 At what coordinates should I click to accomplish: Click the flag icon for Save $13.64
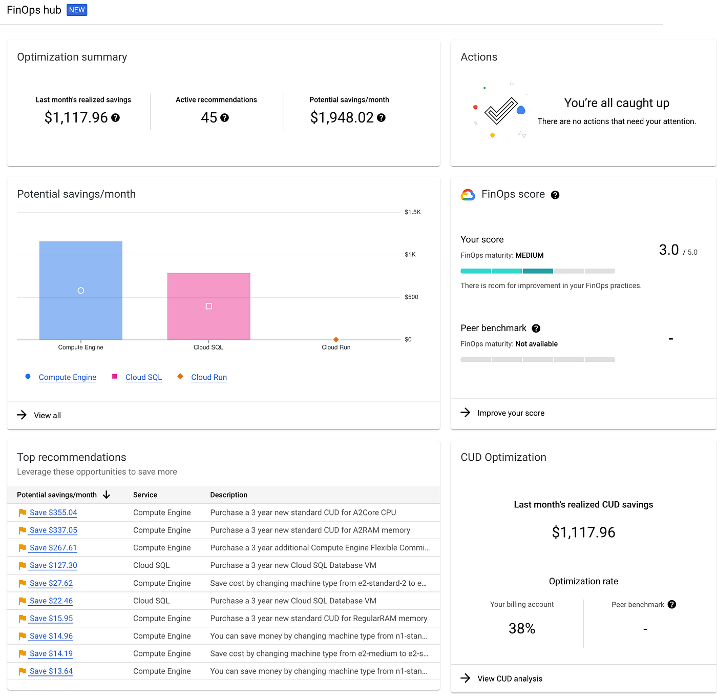pos(22,671)
